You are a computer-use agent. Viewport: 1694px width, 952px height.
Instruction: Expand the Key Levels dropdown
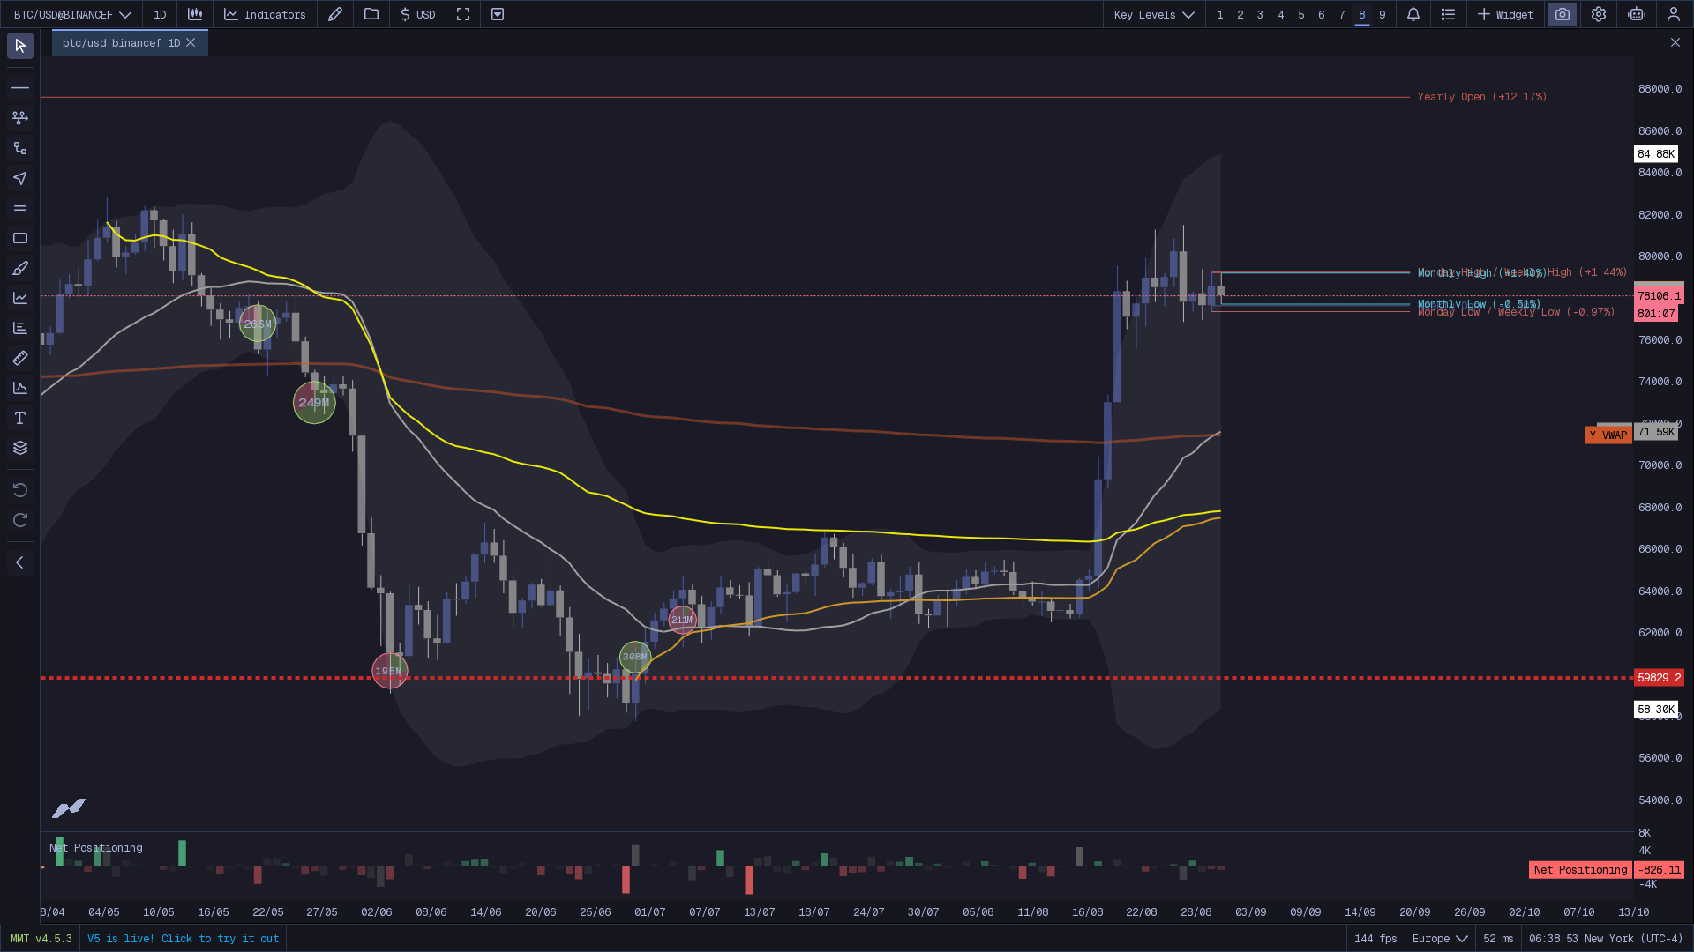(1154, 14)
